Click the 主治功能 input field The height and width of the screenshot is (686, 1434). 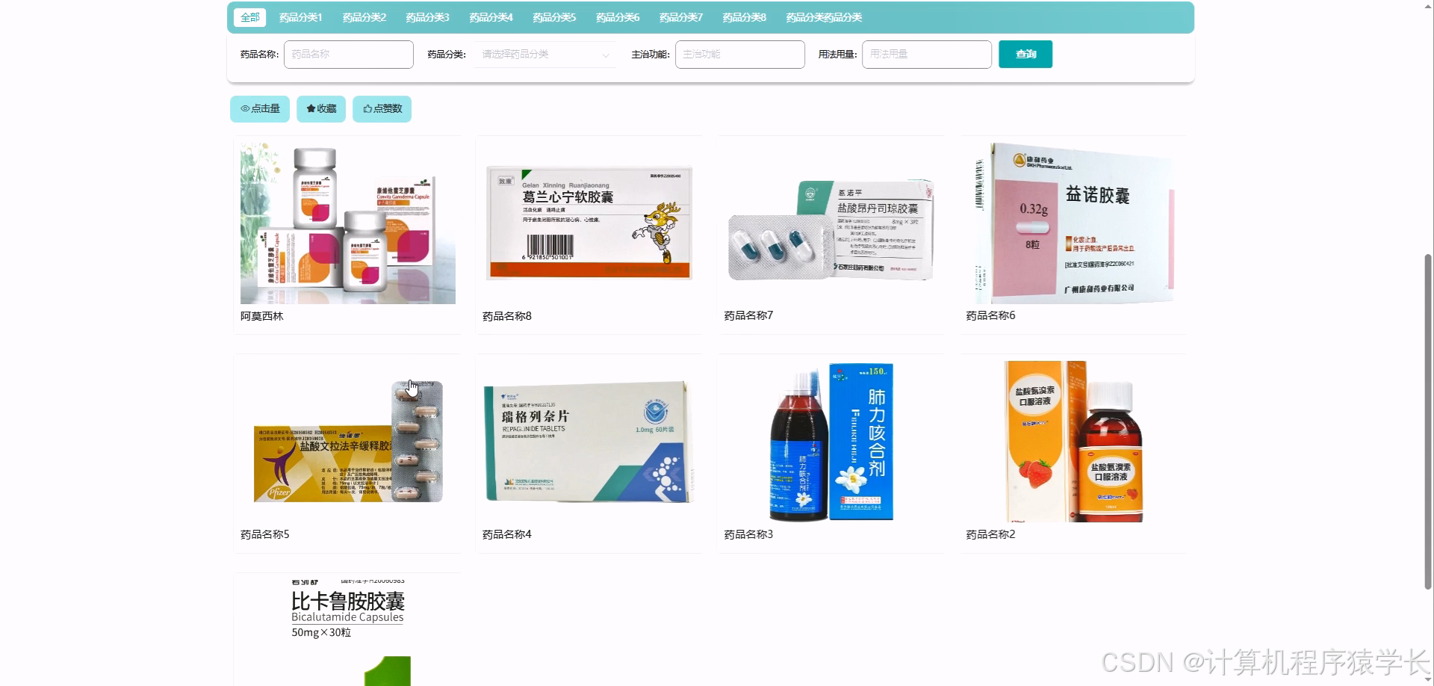[739, 54]
